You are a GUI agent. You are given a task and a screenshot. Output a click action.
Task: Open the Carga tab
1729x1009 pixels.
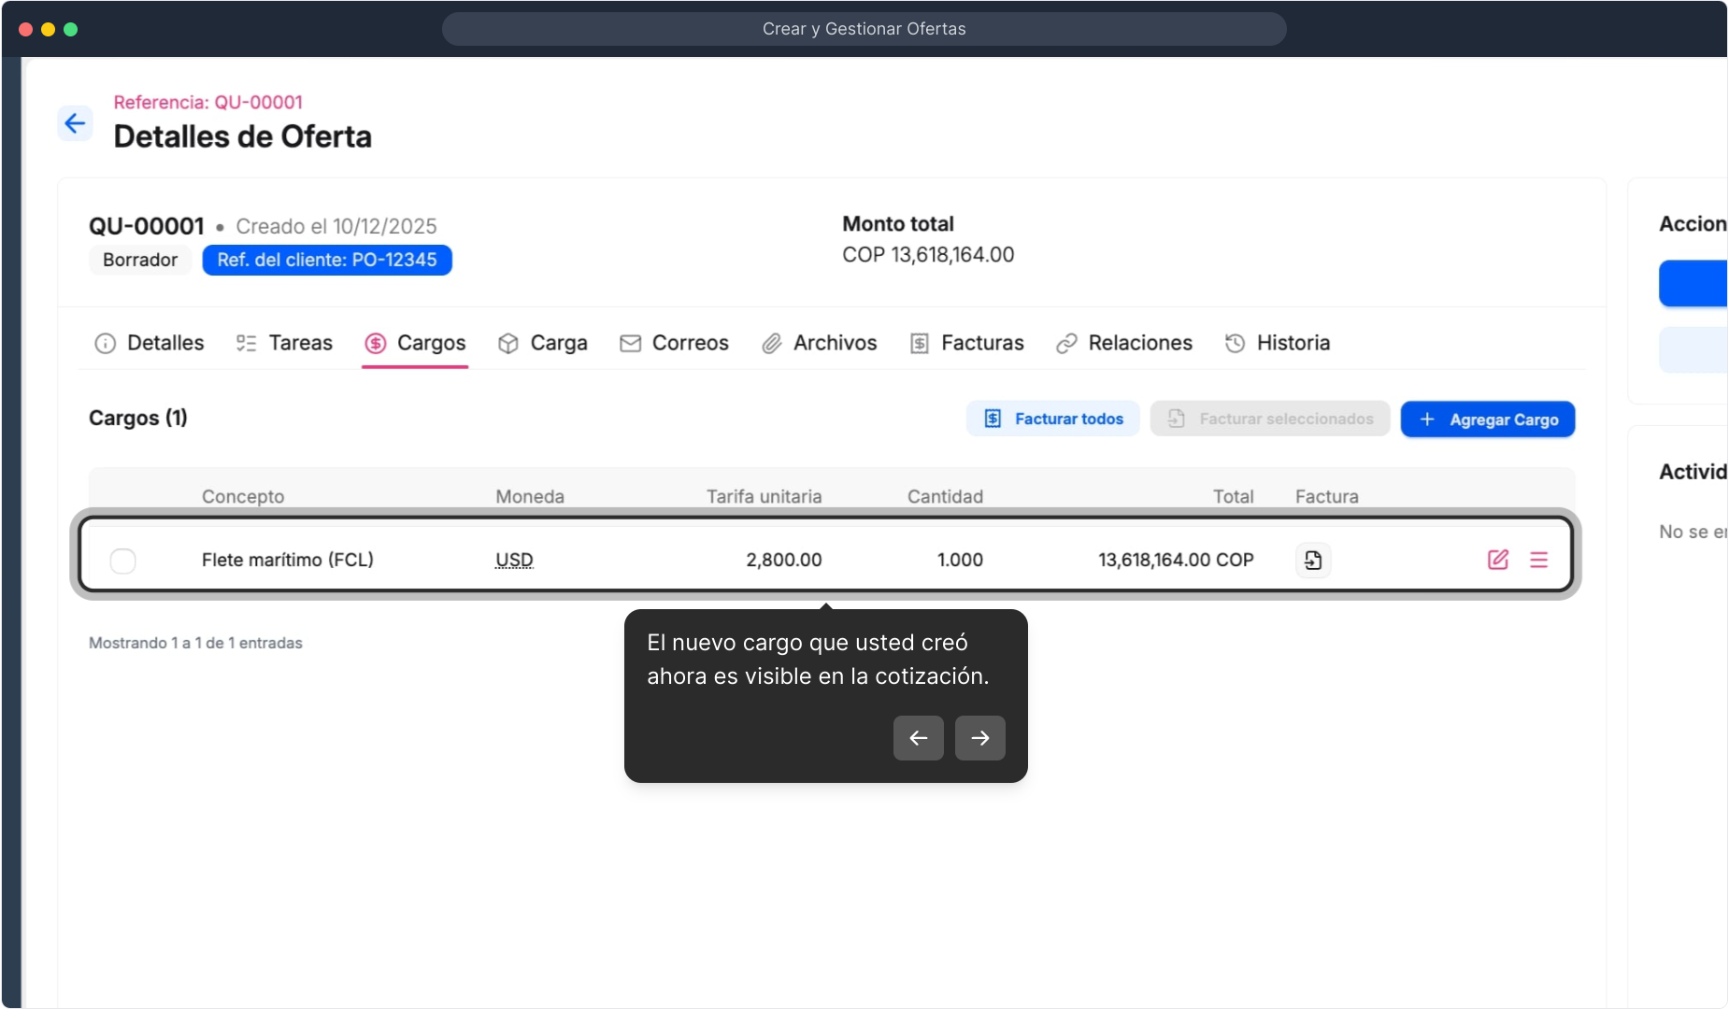tap(543, 343)
